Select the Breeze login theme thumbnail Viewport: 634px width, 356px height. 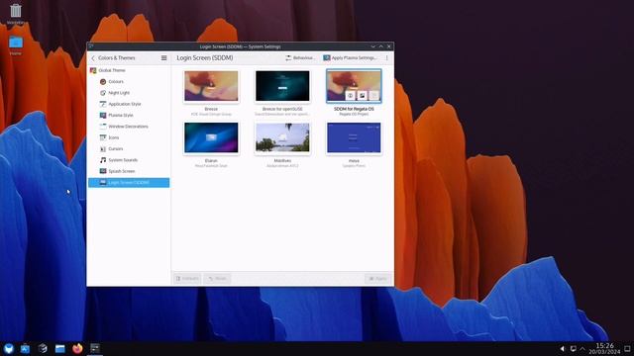click(211, 86)
